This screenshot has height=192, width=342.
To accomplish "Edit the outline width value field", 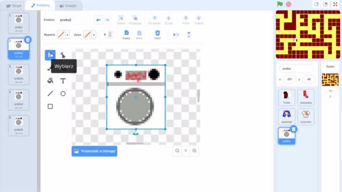I will tap(105, 35).
